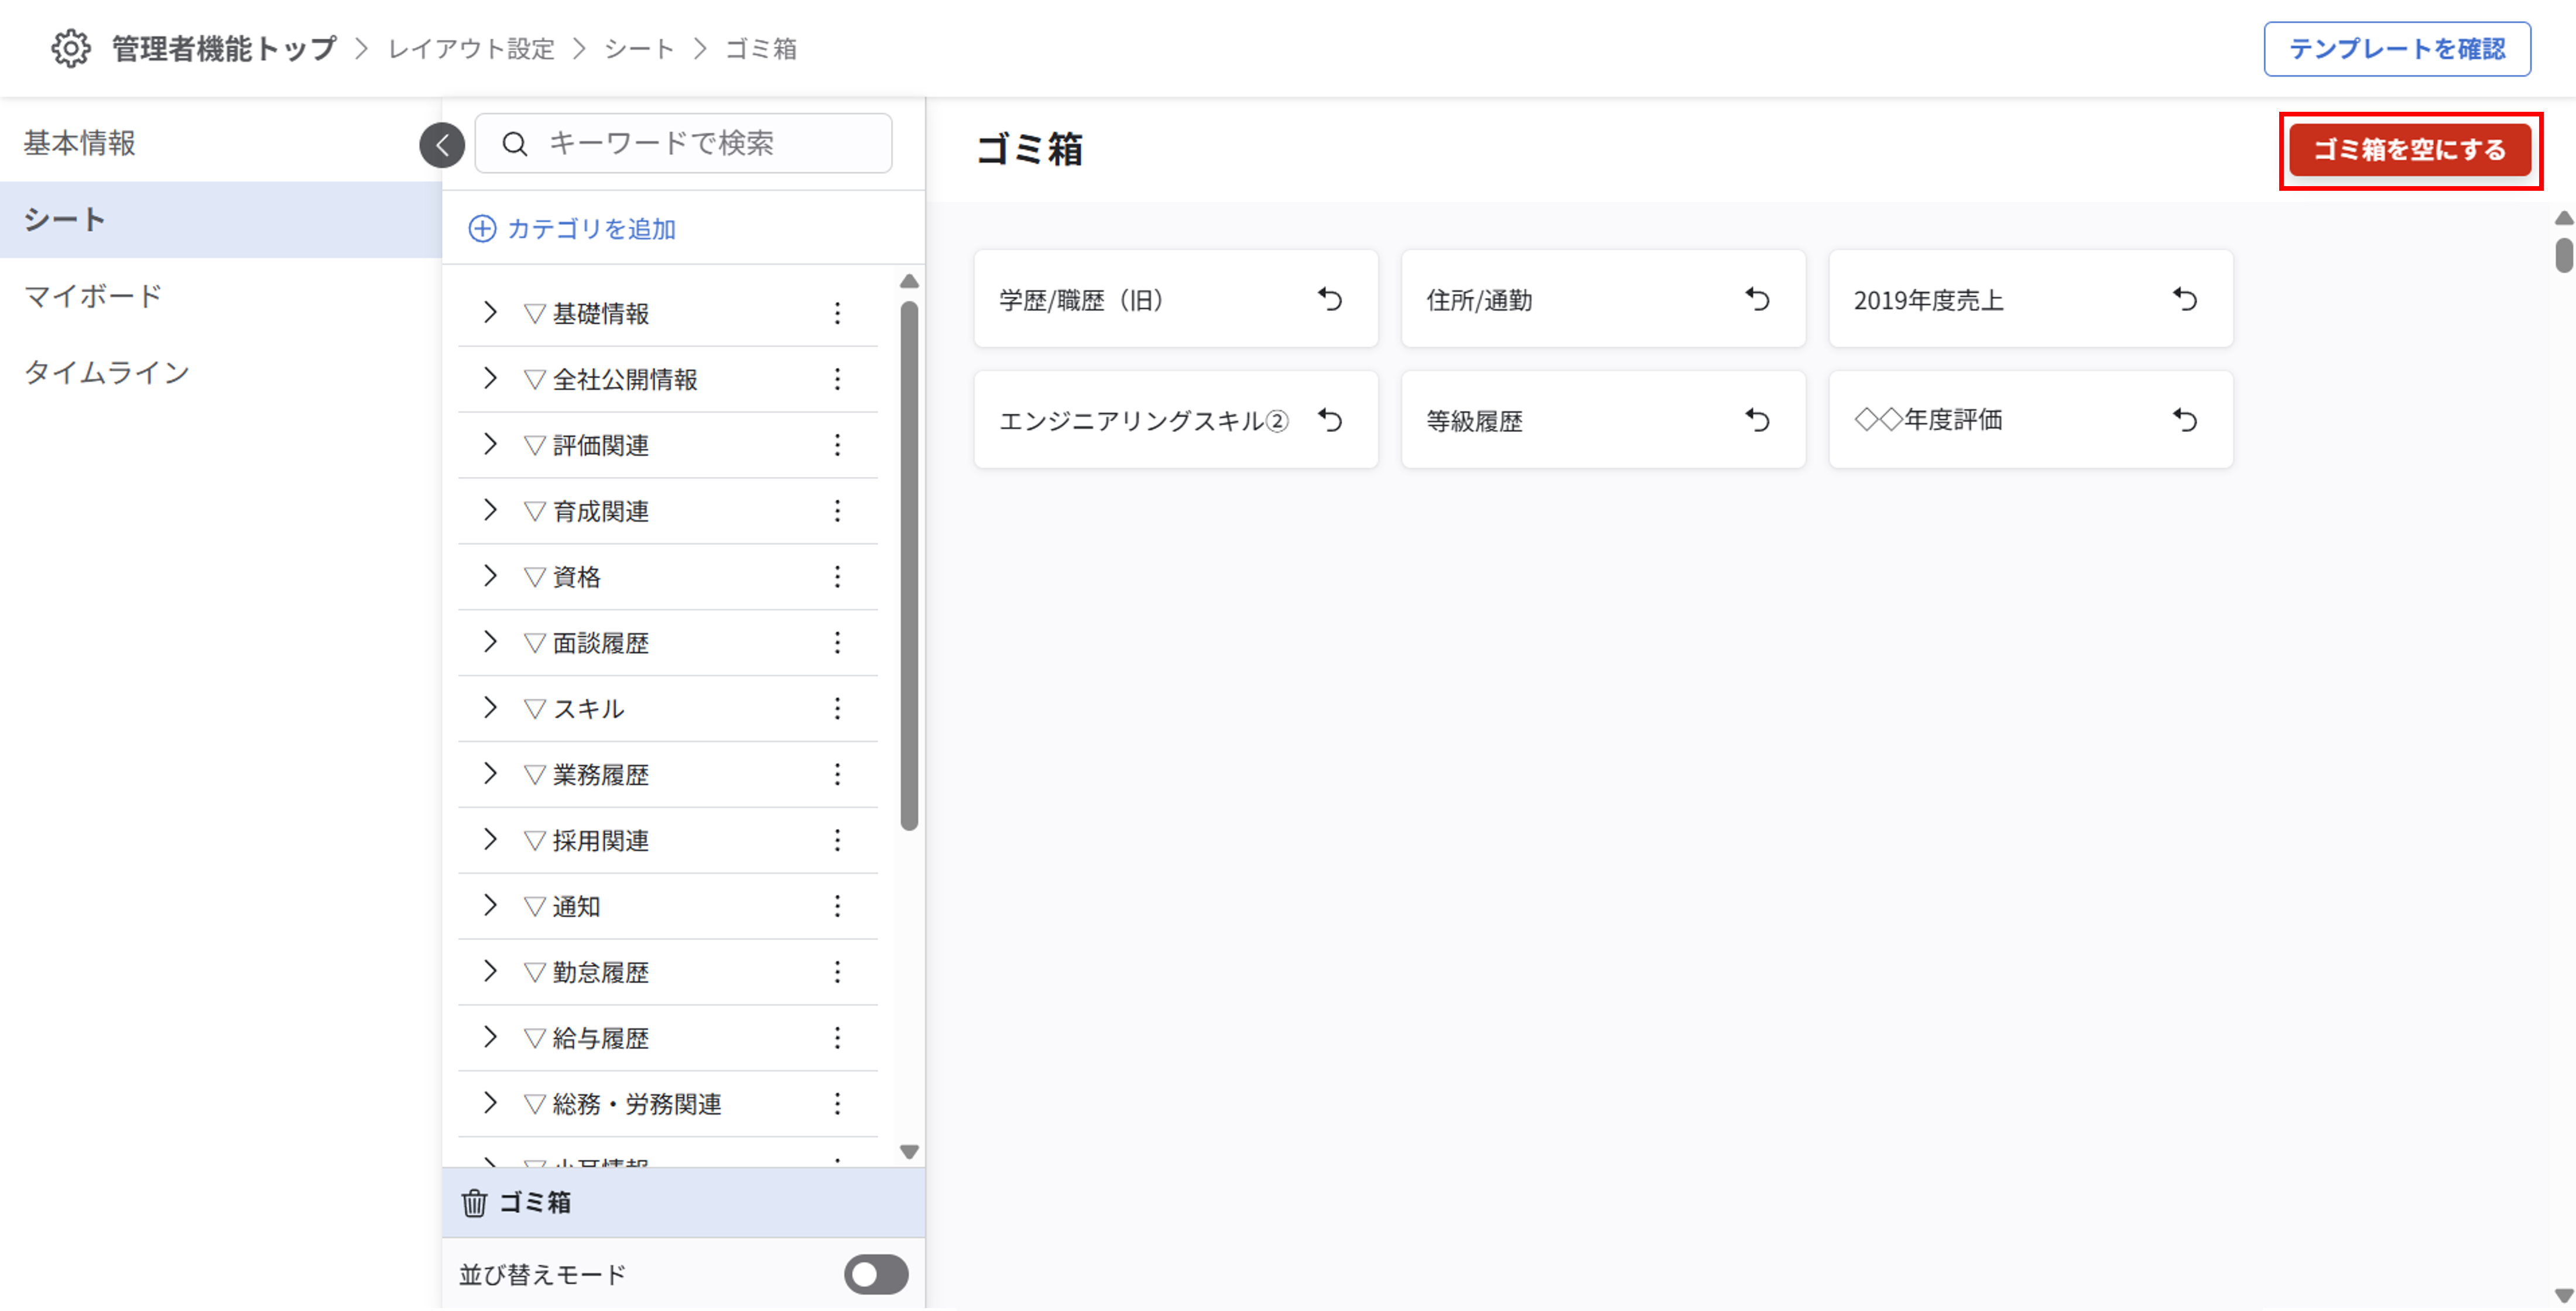Viewport: 2576px width, 1311px height.
Task: Click the 2019年度売上 card label
Action: (x=1928, y=301)
